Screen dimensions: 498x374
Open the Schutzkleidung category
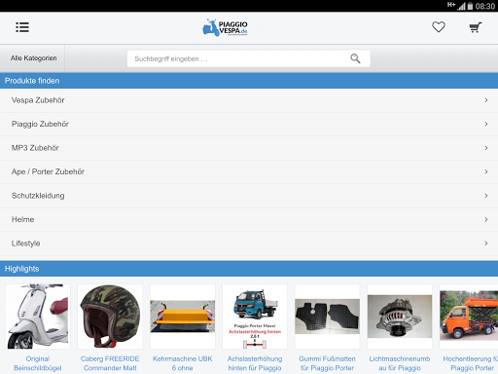[249, 196]
